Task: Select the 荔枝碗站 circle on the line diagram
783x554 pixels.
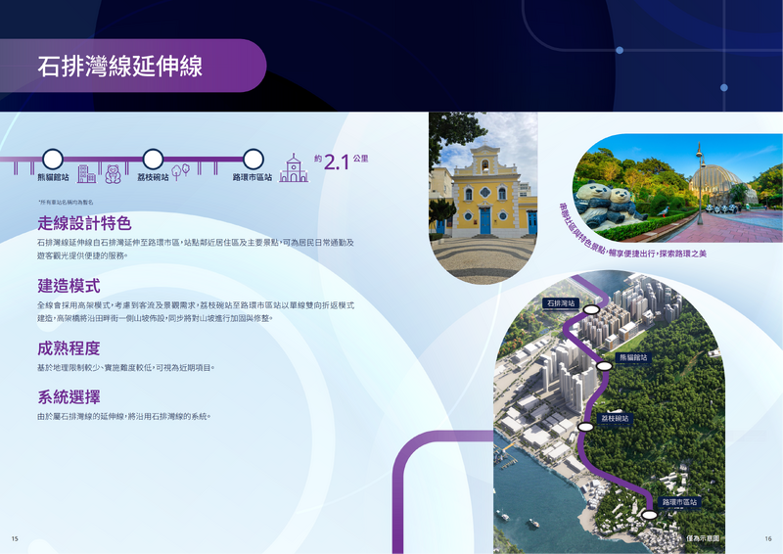Action: point(152,159)
